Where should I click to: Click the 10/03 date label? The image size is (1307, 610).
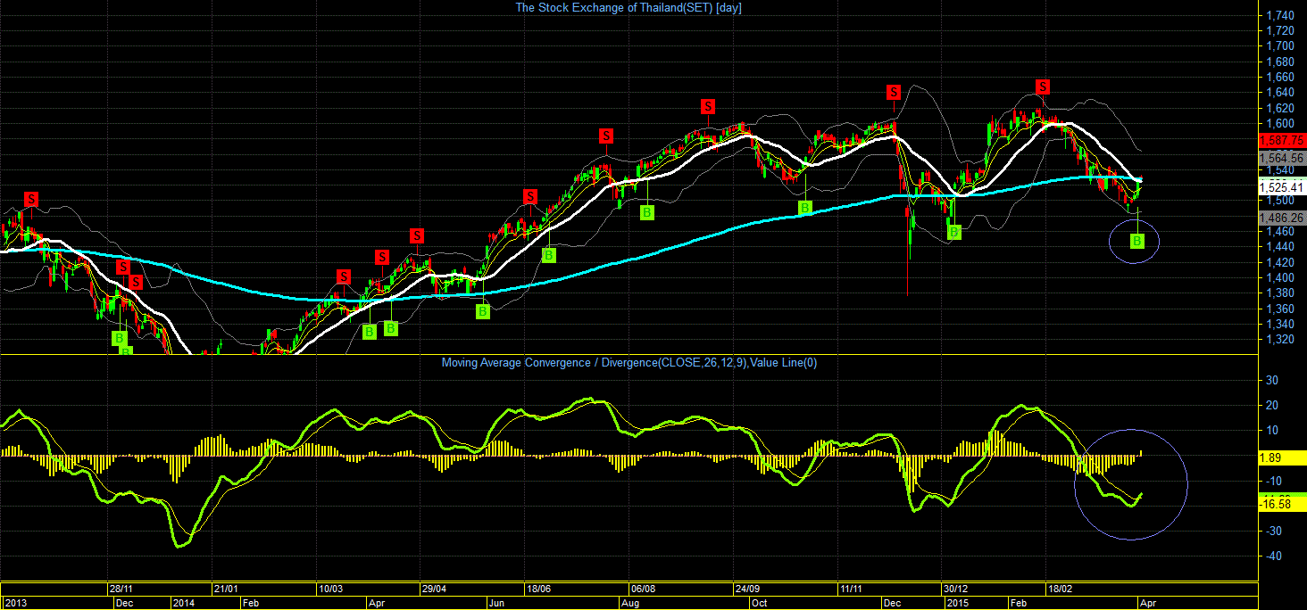pyautogui.click(x=331, y=589)
